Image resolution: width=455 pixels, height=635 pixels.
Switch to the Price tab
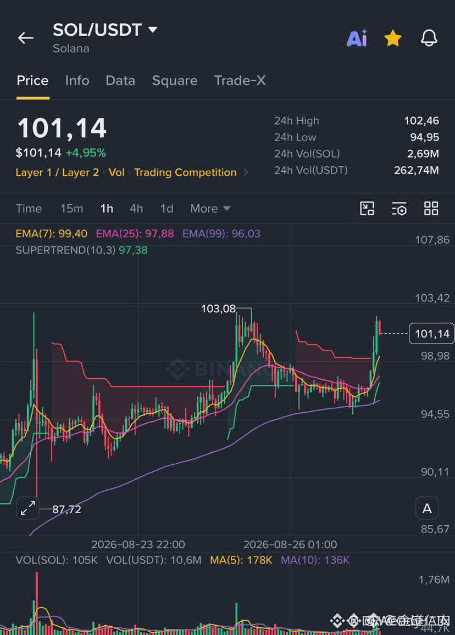tap(32, 81)
